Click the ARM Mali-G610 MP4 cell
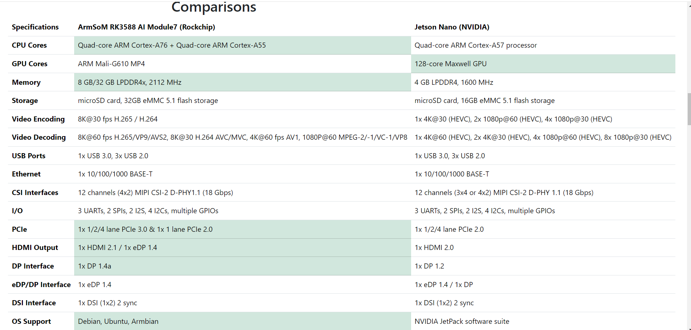The image size is (691, 330). coord(111,64)
